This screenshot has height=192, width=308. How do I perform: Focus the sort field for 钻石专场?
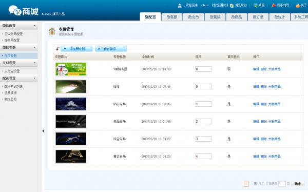point(203,104)
